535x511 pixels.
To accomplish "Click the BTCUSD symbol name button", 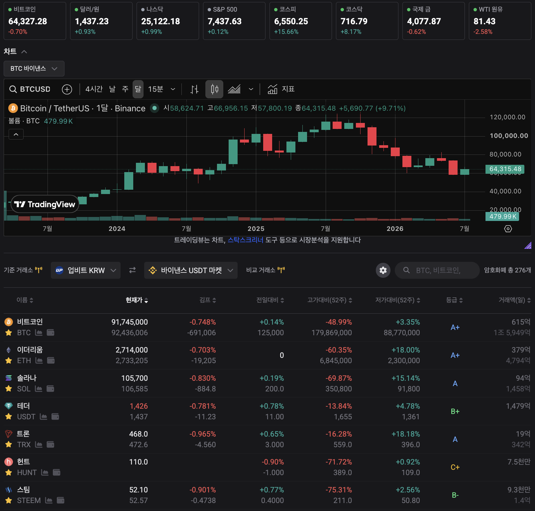I will [x=35, y=89].
